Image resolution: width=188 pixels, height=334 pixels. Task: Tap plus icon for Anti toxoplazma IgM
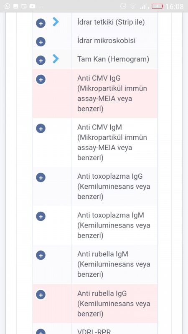[41, 216]
